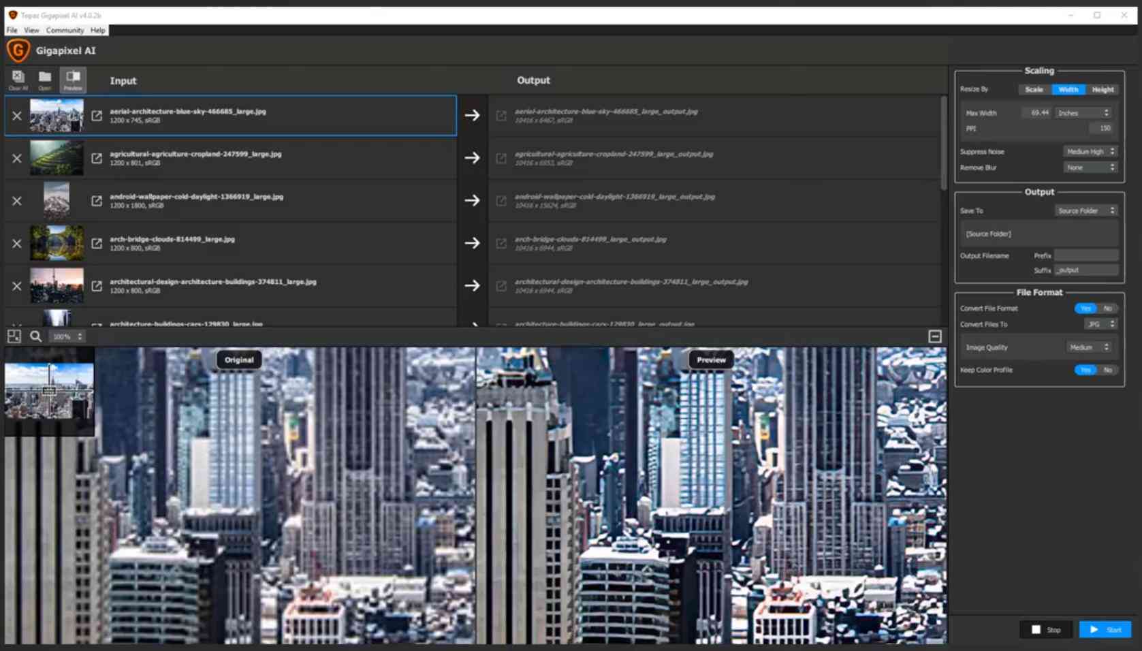Click the file list vertical scrollbar
Viewport: 1142px width, 651px height.
(943, 143)
